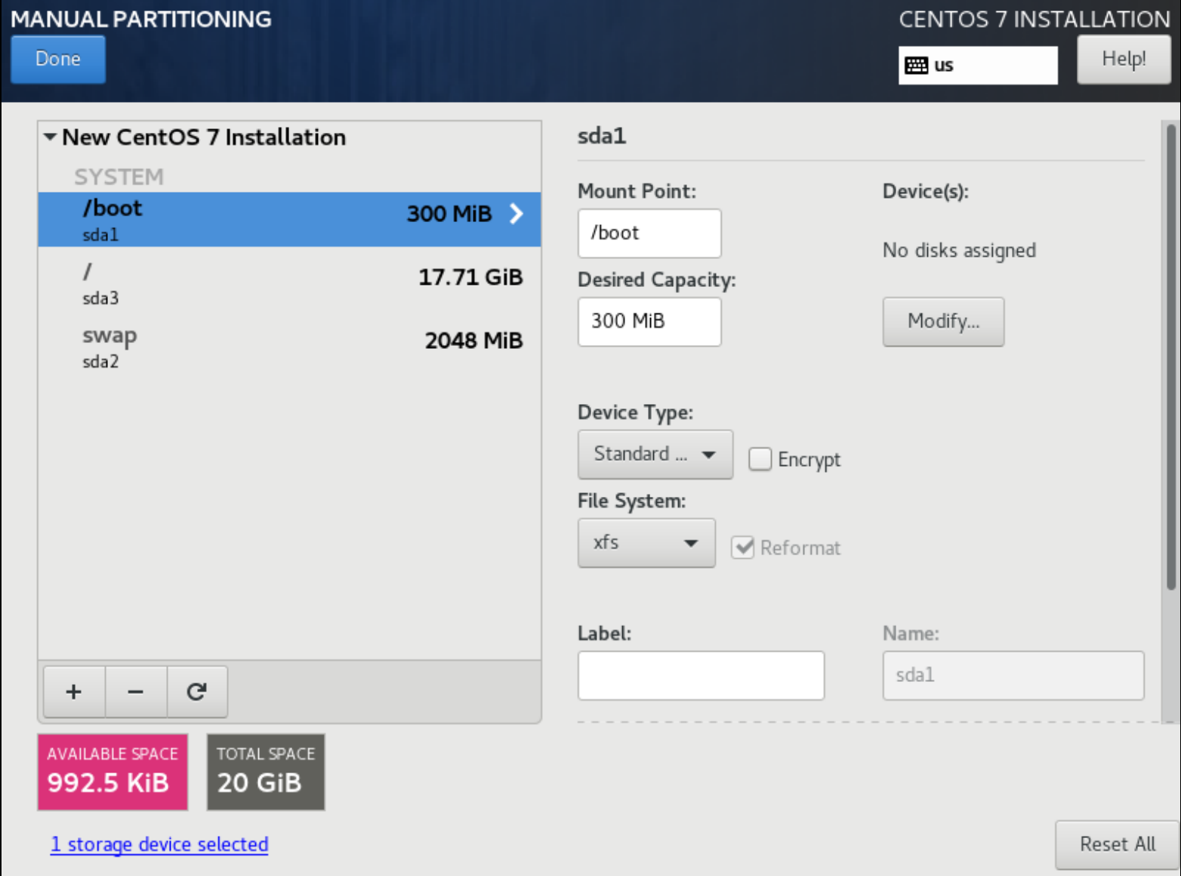Image resolution: width=1181 pixels, height=876 pixels.
Task: Click the MANUAL PARTITIONING title
Action: point(141,19)
